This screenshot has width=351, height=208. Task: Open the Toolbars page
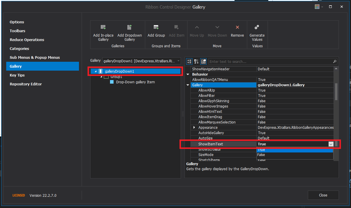click(x=17, y=31)
